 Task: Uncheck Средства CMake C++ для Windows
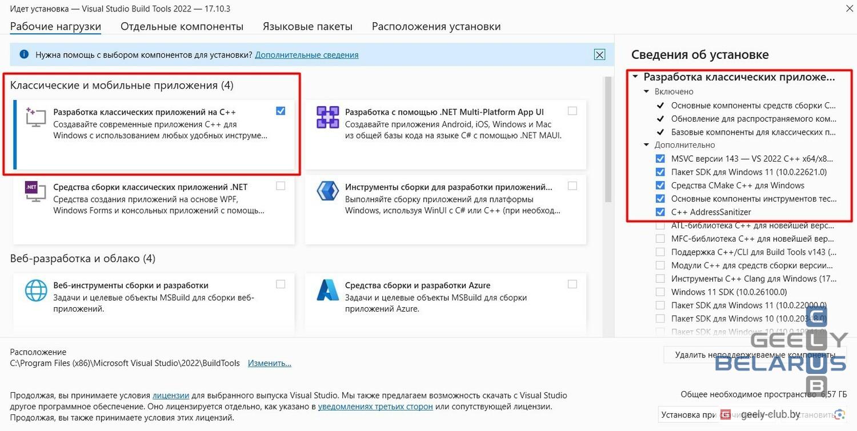(660, 185)
